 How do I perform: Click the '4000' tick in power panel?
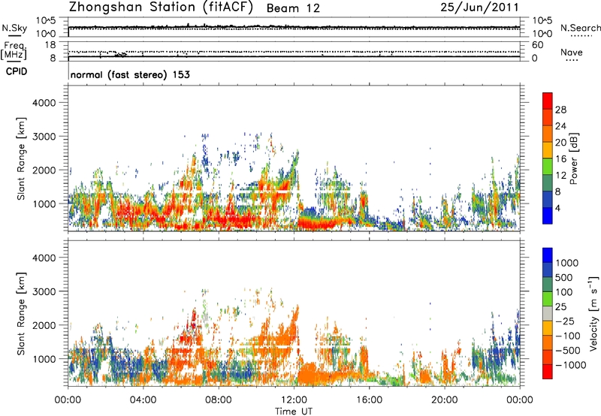44,103
